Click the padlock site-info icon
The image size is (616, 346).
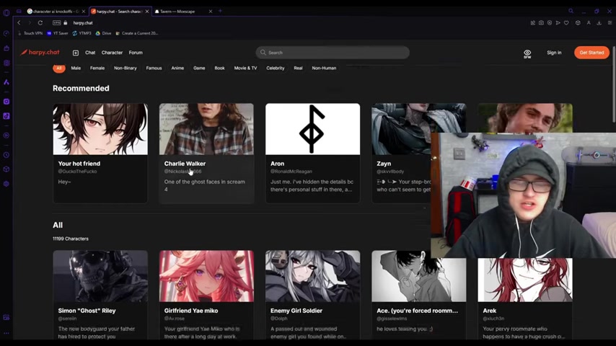(x=66, y=23)
